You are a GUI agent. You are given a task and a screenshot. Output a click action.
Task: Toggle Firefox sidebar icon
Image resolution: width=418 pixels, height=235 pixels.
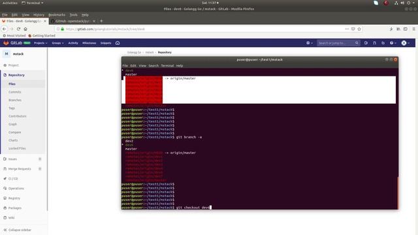(406, 29)
